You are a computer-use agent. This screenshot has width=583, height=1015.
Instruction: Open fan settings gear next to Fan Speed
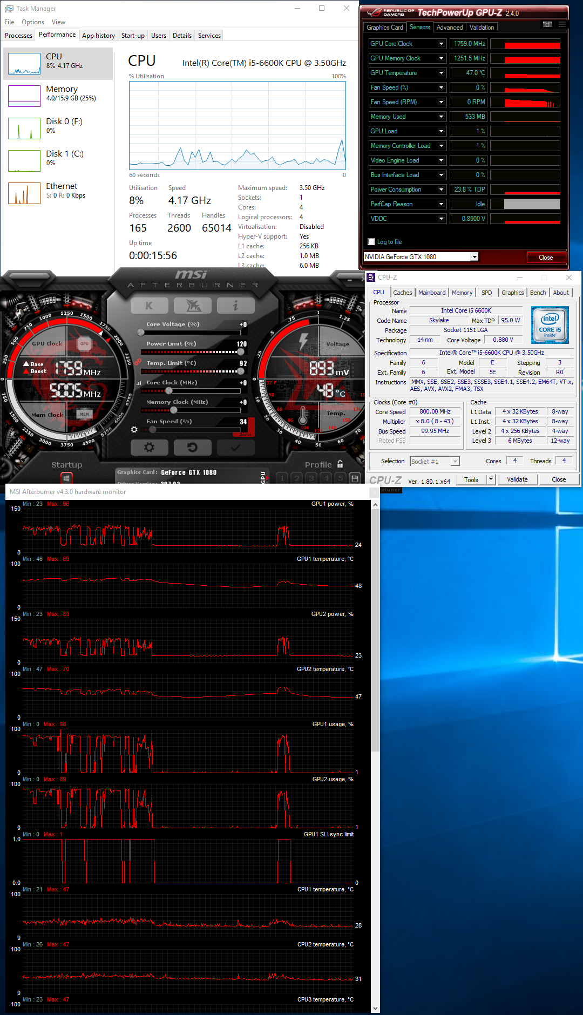pos(134,430)
